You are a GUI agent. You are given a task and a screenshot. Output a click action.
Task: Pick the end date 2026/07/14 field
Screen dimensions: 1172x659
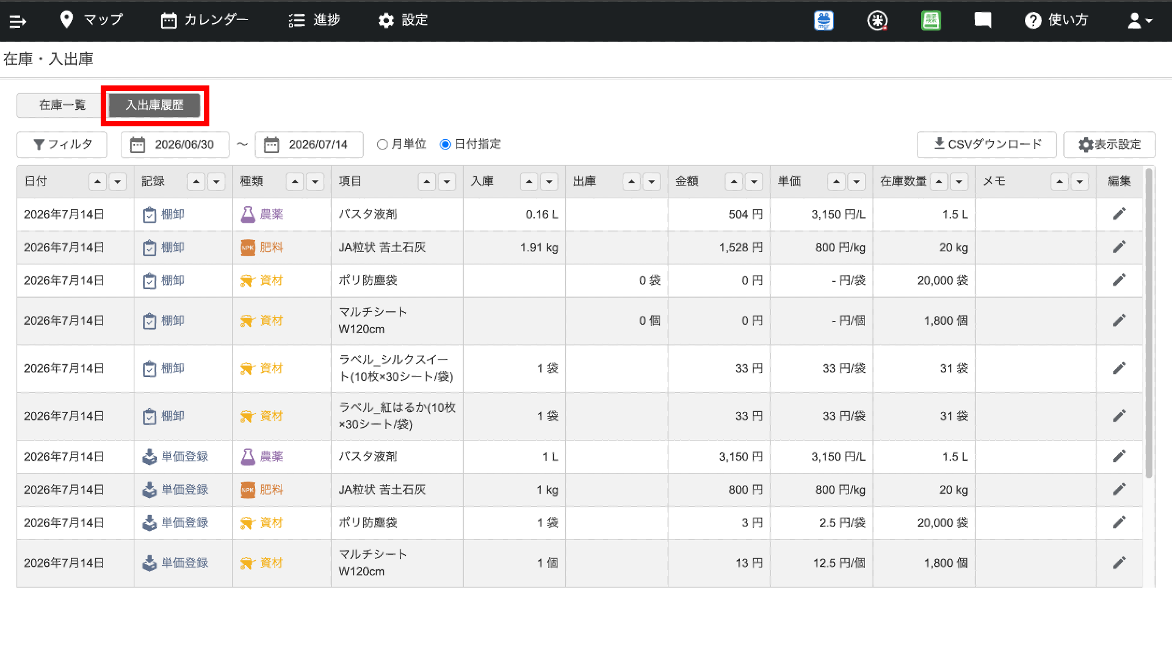(x=309, y=145)
